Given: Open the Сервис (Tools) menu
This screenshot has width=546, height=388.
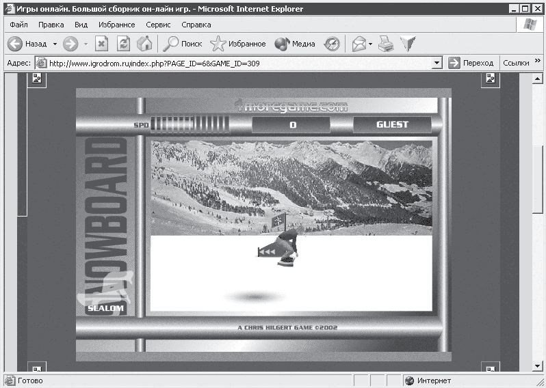Looking at the screenshot, I should (x=158, y=25).
